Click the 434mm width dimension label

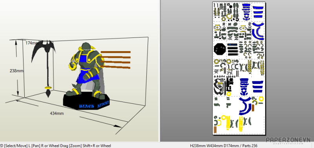point(57,113)
